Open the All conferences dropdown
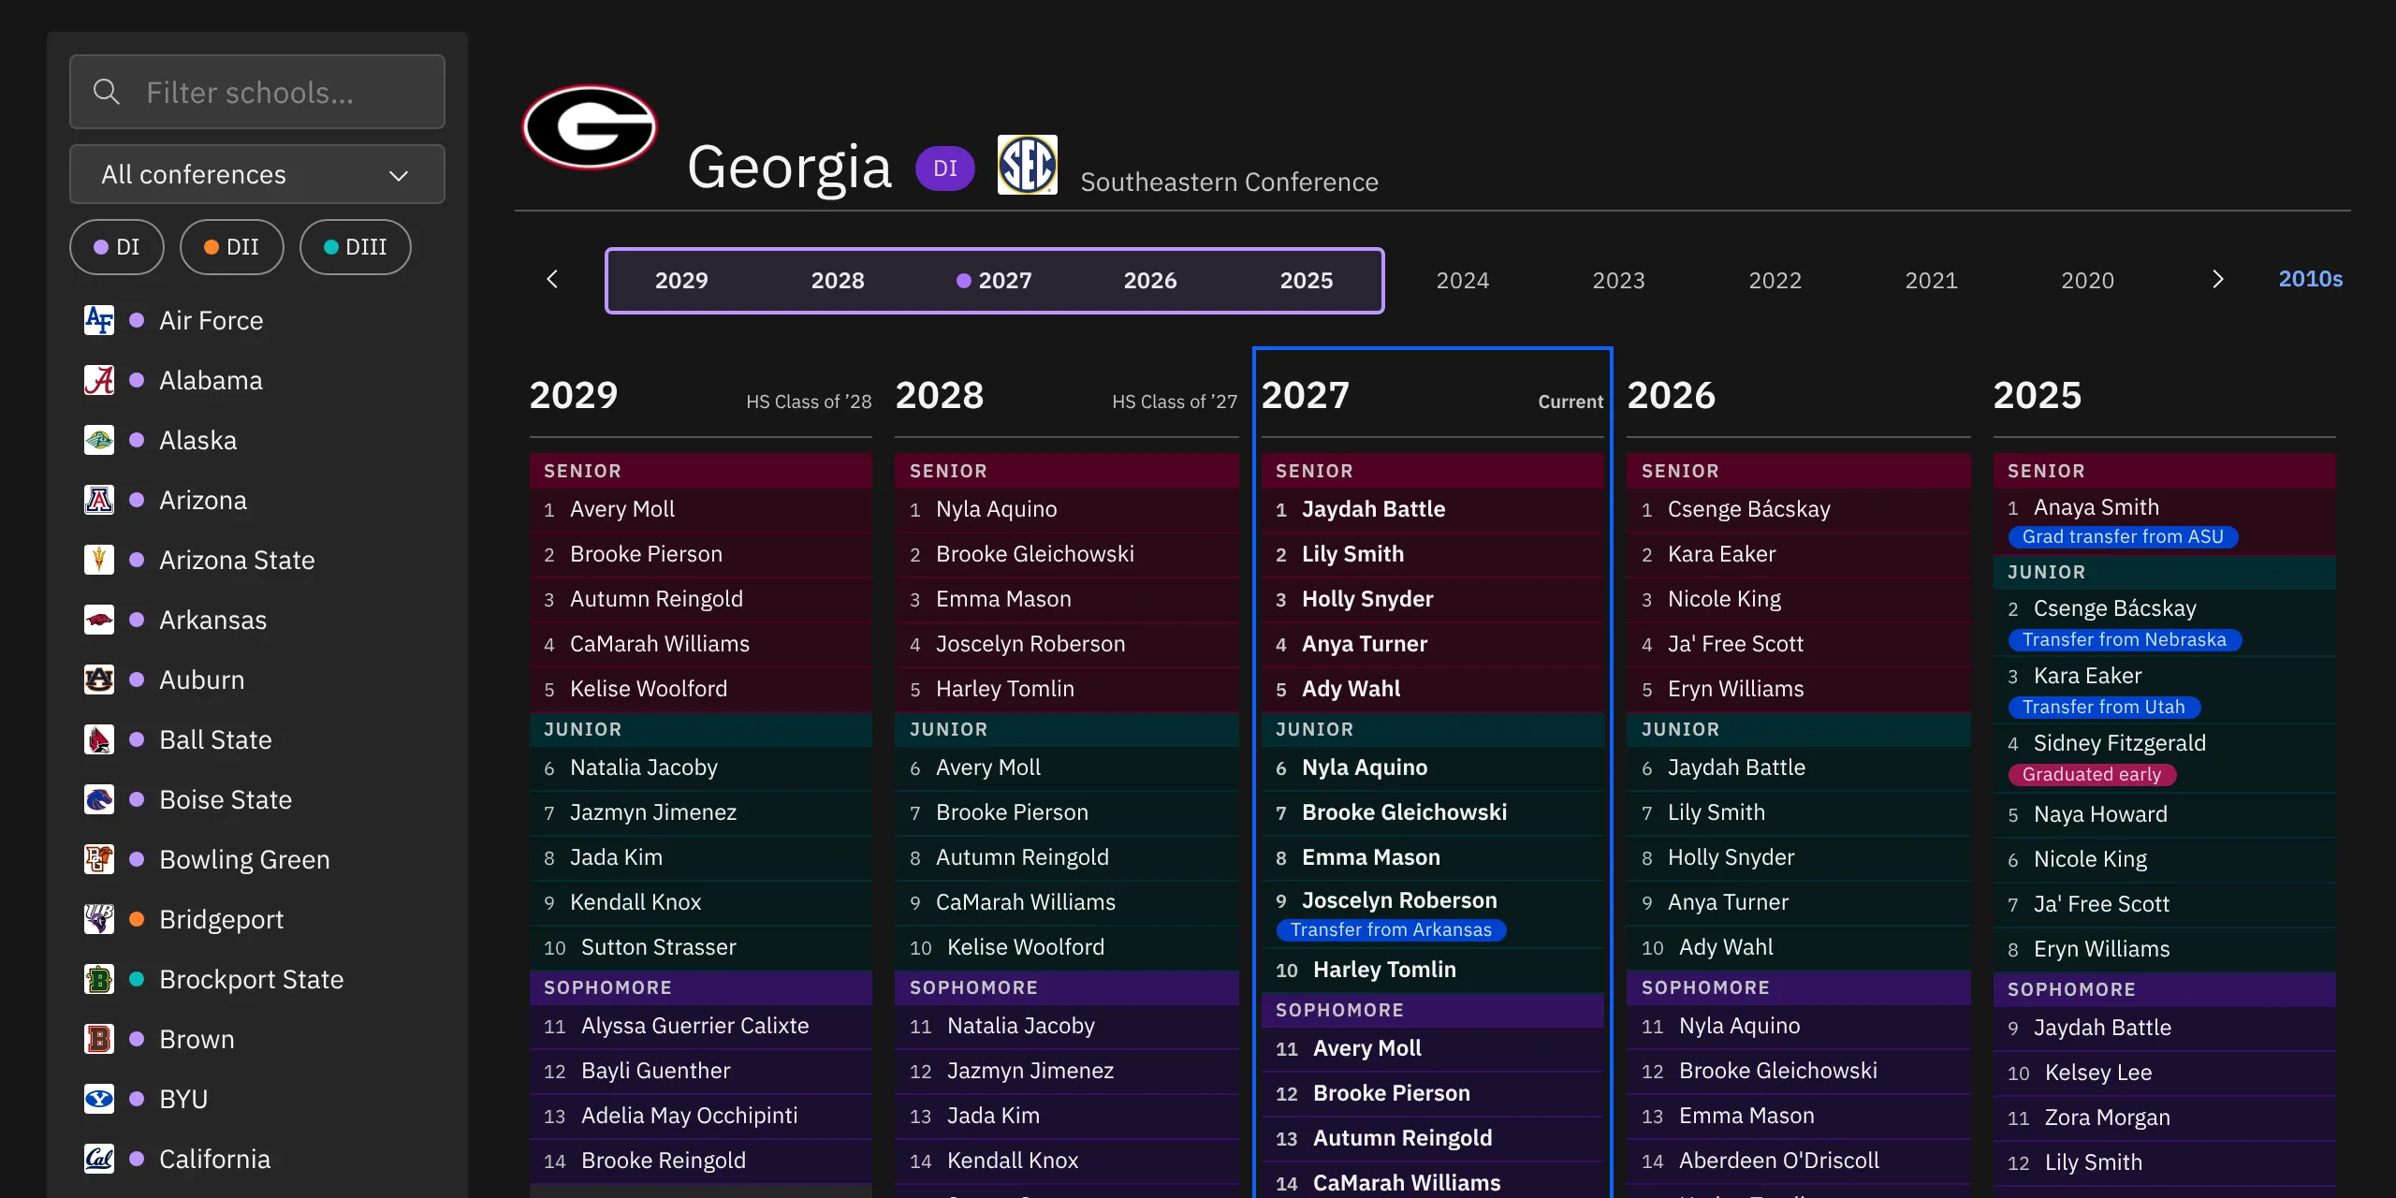The image size is (2396, 1198). pos(257,174)
